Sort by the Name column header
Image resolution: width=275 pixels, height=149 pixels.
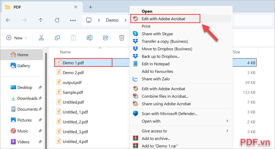coord(65,52)
